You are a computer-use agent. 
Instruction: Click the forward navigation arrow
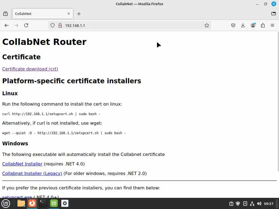[16, 25]
